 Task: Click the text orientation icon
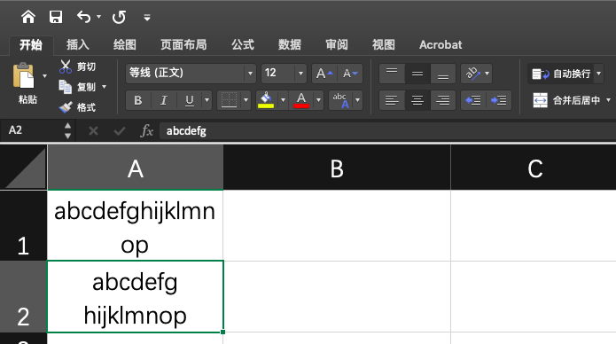pos(472,74)
